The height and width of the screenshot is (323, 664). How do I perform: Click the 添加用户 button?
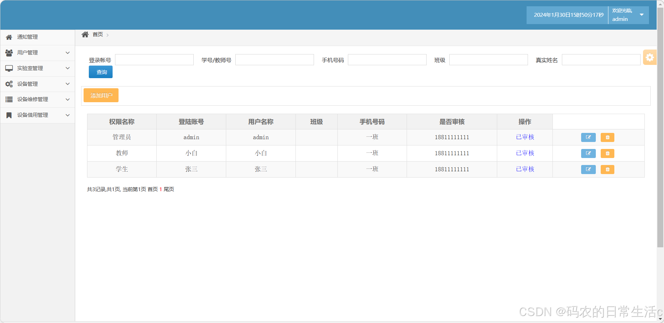(101, 95)
